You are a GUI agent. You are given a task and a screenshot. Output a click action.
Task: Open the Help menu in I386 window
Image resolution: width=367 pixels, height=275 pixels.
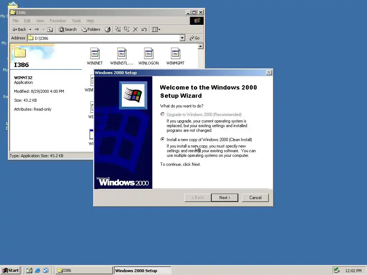(x=90, y=21)
